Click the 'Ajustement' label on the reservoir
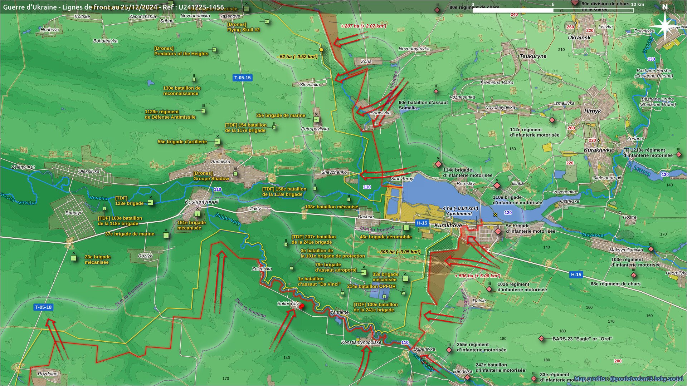Viewport: 687px width, 386px height. (x=459, y=214)
